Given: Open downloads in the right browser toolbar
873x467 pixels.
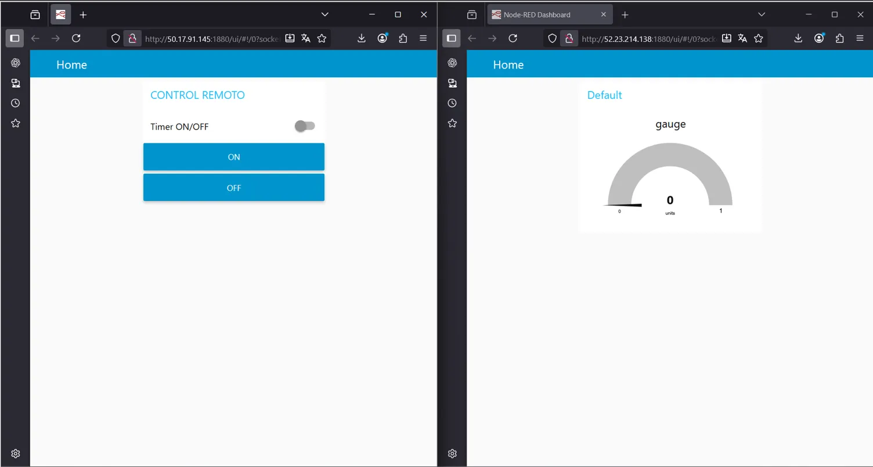Looking at the screenshot, I should 798,38.
